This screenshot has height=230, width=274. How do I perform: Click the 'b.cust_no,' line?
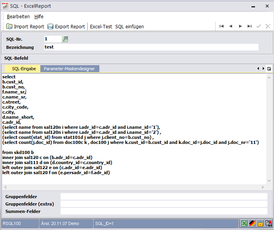pyautogui.click(x=14, y=87)
